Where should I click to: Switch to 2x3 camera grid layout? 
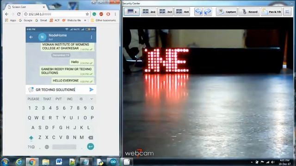click(166, 12)
